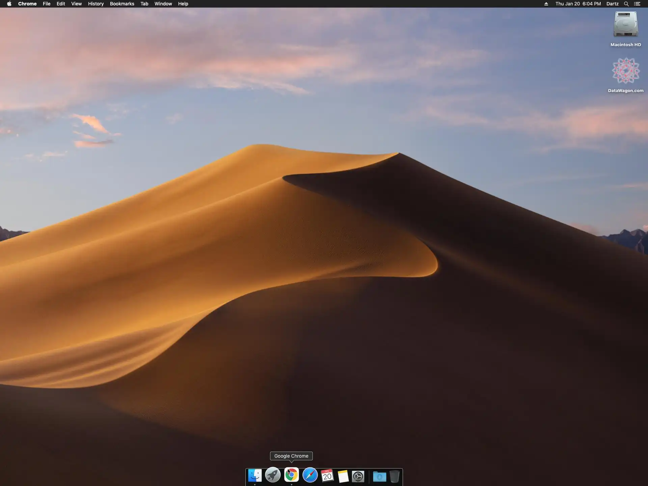
Task: Click the Dartz user name menu
Action: point(612,4)
